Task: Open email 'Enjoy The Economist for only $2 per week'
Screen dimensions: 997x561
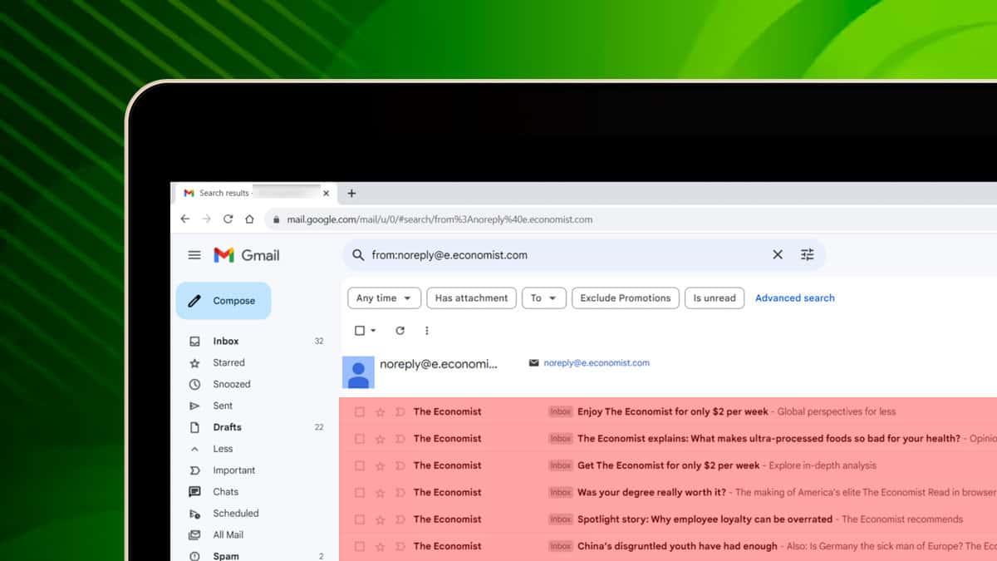Action: 674,411
